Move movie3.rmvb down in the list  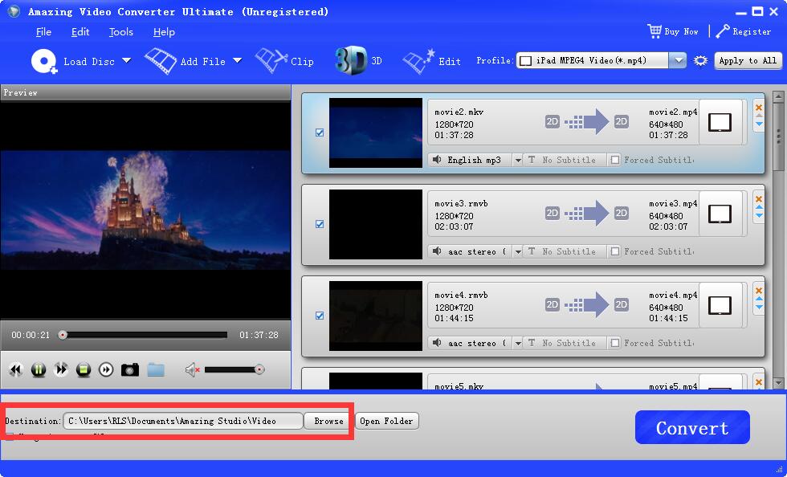coord(759,215)
